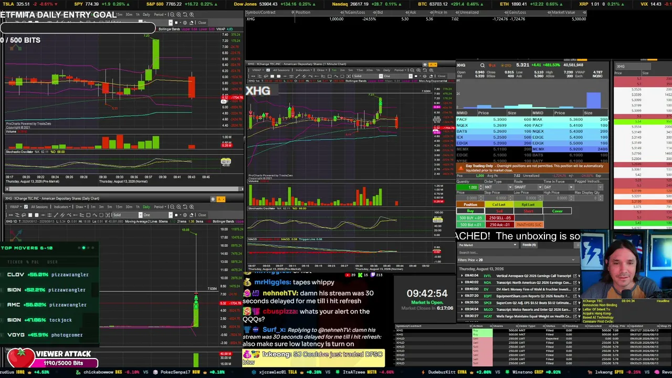Select the diagonal trend line tool in 1 Minute Chart

(298, 76)
